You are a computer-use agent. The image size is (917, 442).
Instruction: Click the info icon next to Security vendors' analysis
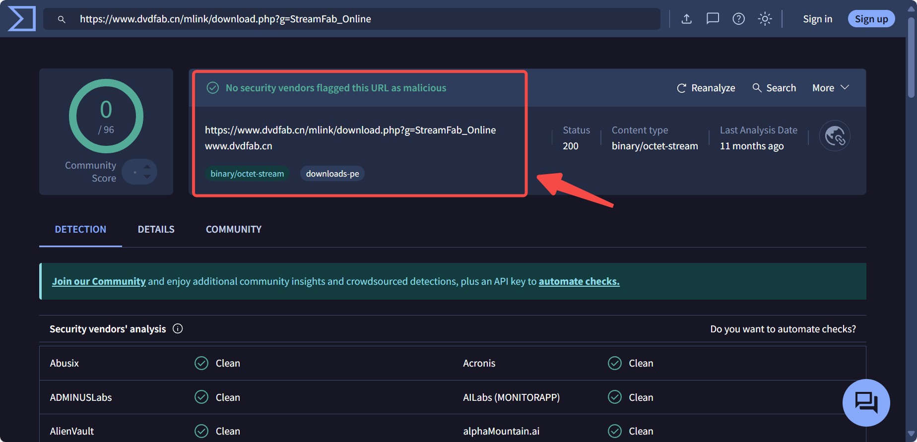tap(178, 329)
